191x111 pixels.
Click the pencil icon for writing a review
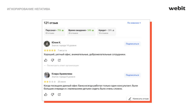130,99
